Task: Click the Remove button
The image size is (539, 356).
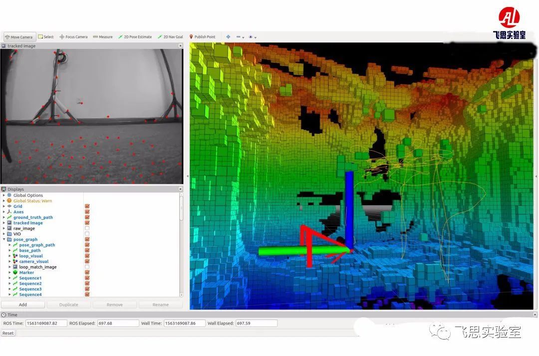Action: [x=114, y=305]
